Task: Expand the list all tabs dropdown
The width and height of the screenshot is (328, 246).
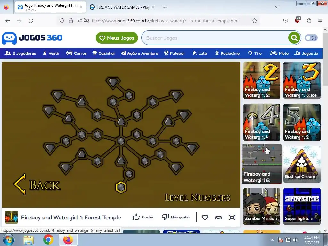Action: (276, 7)
